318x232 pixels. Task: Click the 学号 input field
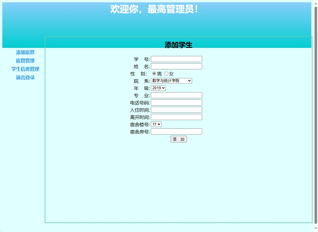176,59
